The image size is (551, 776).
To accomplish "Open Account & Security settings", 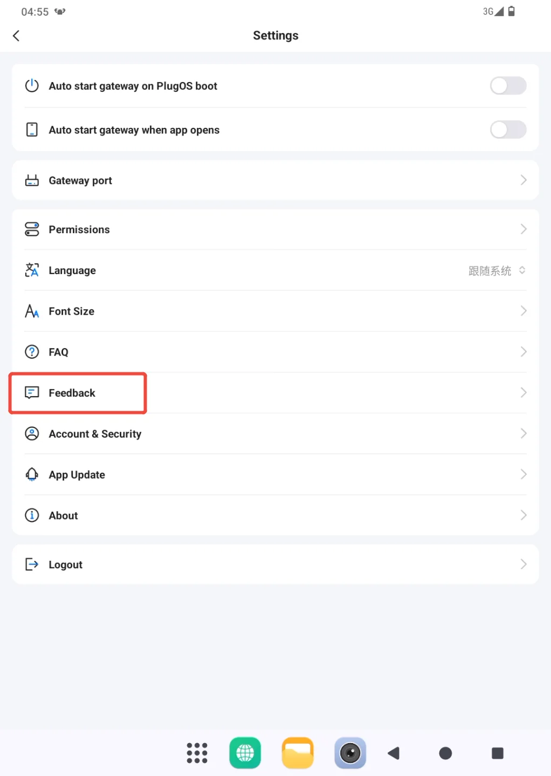I will pos(275,434).
